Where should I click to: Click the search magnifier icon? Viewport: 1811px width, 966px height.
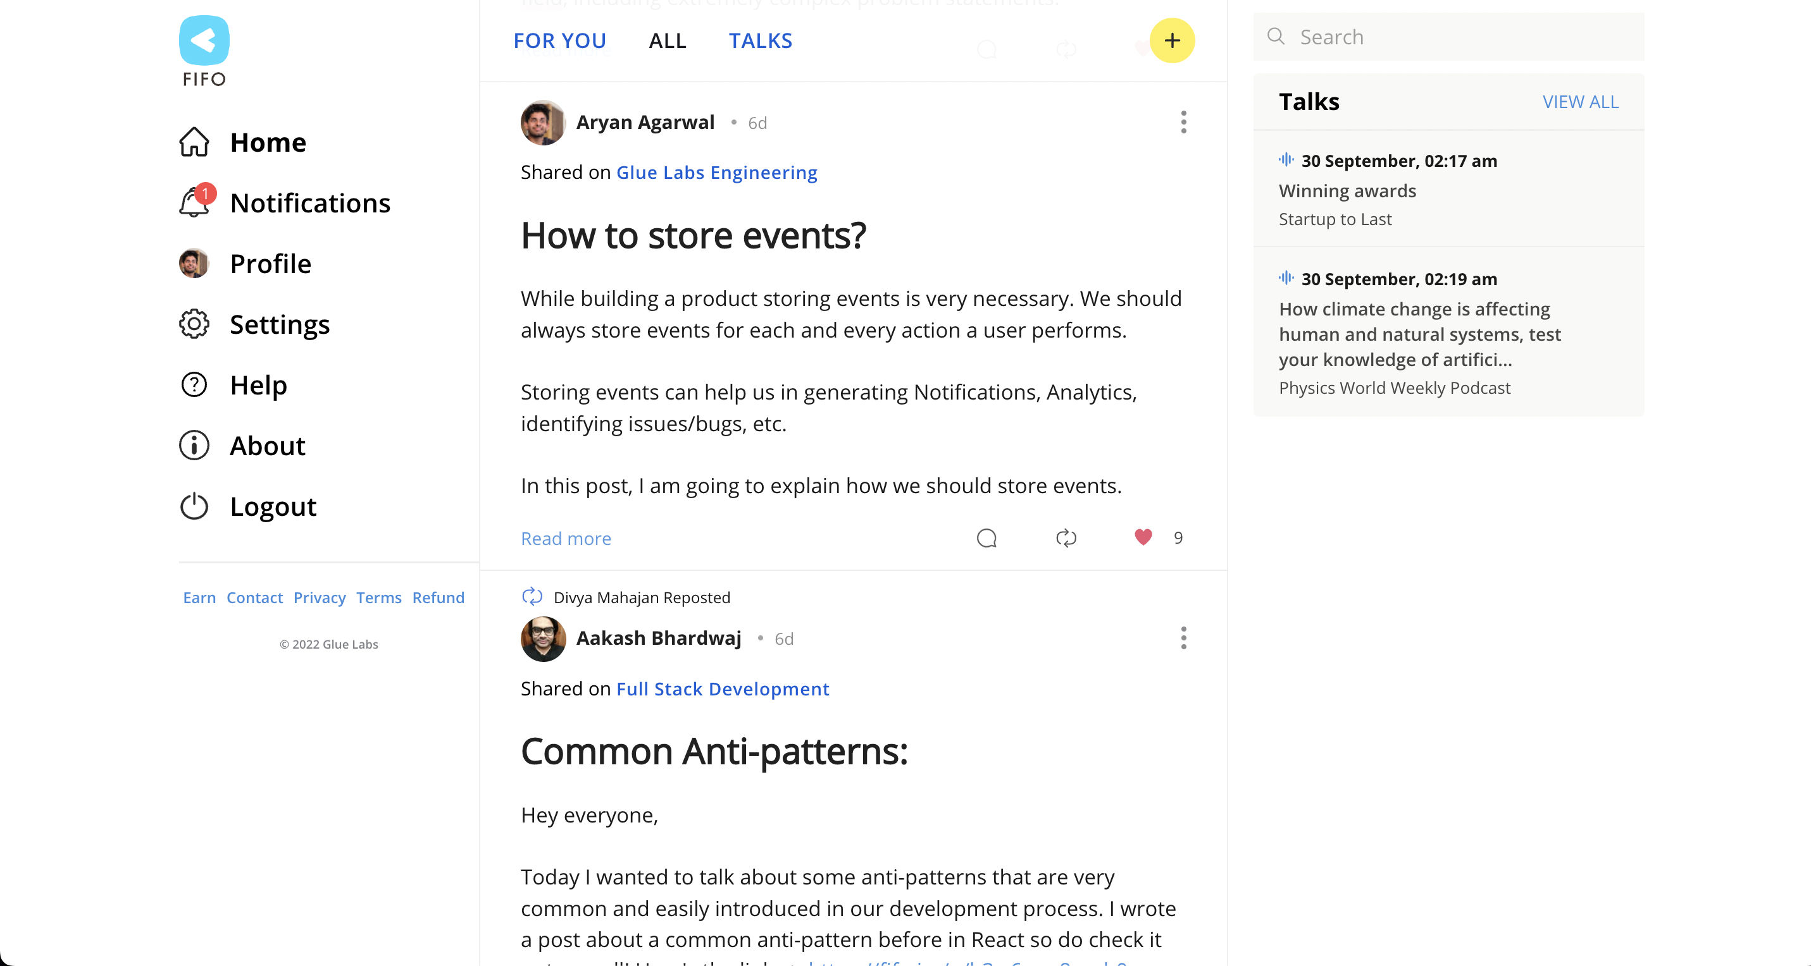[x=1275, y=37]
